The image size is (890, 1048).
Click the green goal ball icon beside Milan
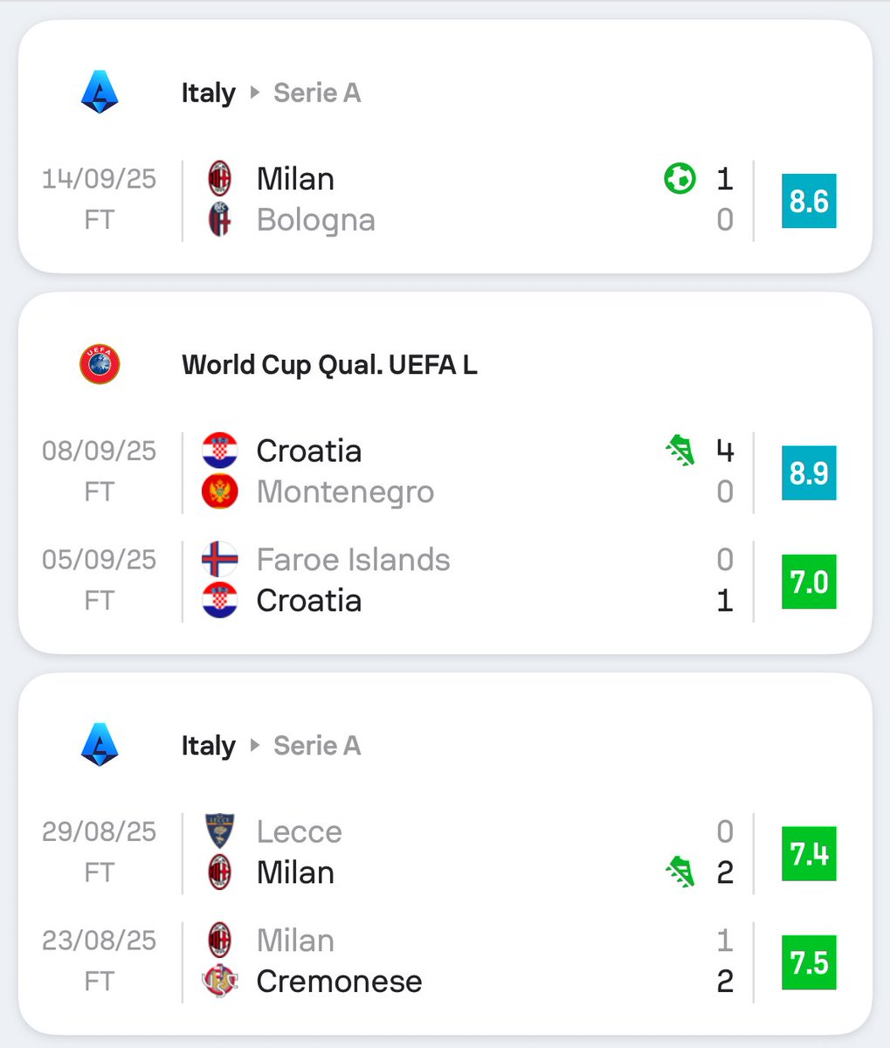point(680,179)
